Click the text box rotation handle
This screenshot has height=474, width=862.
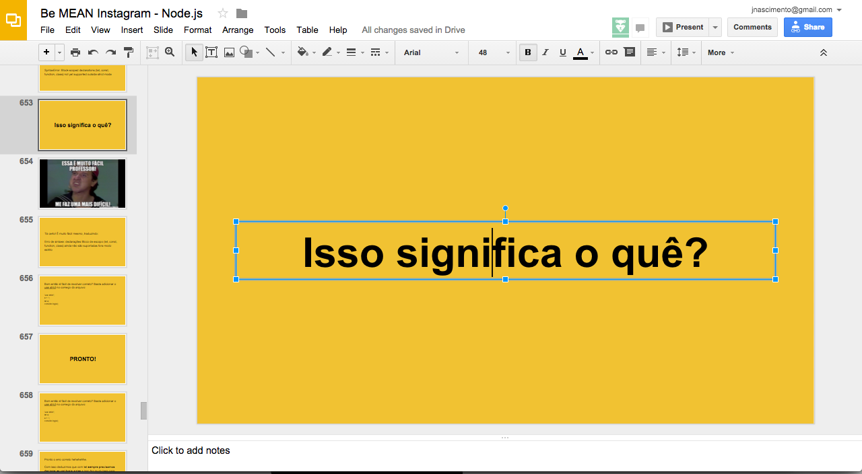pyautogui.click(x=505, y=208)
